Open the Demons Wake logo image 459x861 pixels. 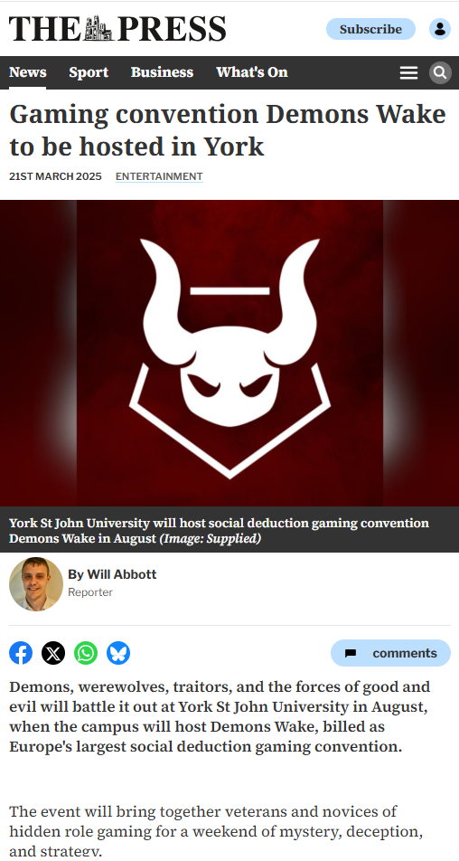click(x=229, y=353)
